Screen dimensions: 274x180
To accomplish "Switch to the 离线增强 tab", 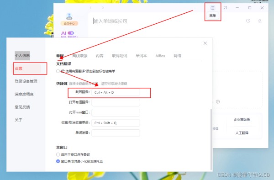I will (80, 56).
